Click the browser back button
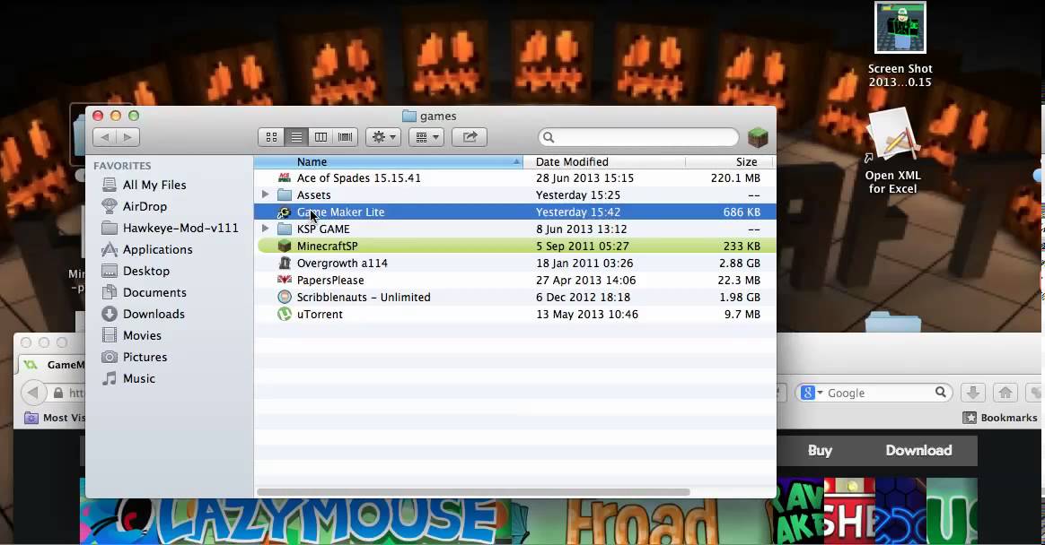1045x545 pixels. (33, 393)
